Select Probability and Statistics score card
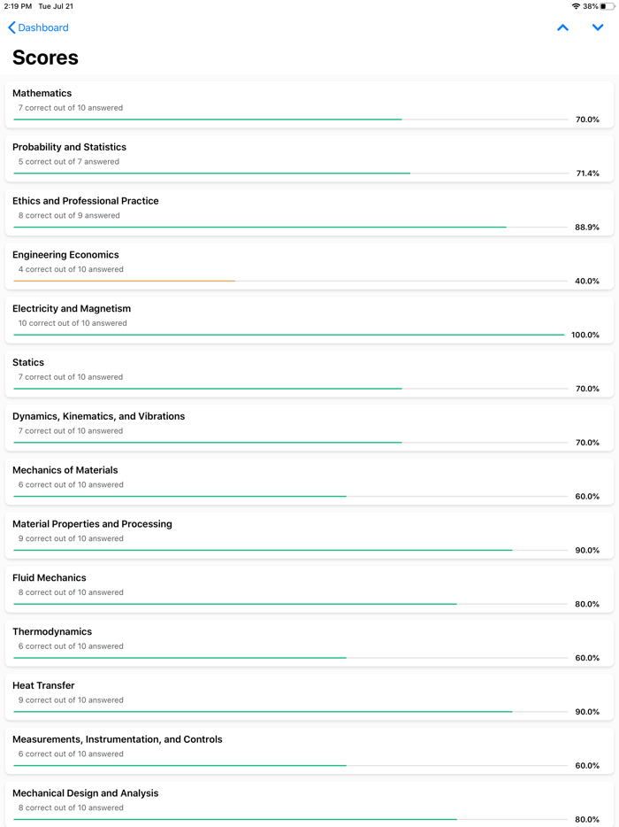Screen dimensions: 619x827 [309, 159]
